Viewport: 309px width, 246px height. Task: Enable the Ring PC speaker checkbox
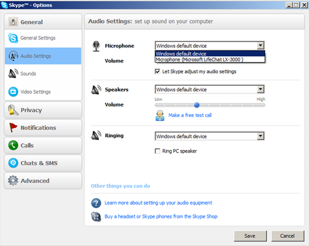(x=158, y=151)
